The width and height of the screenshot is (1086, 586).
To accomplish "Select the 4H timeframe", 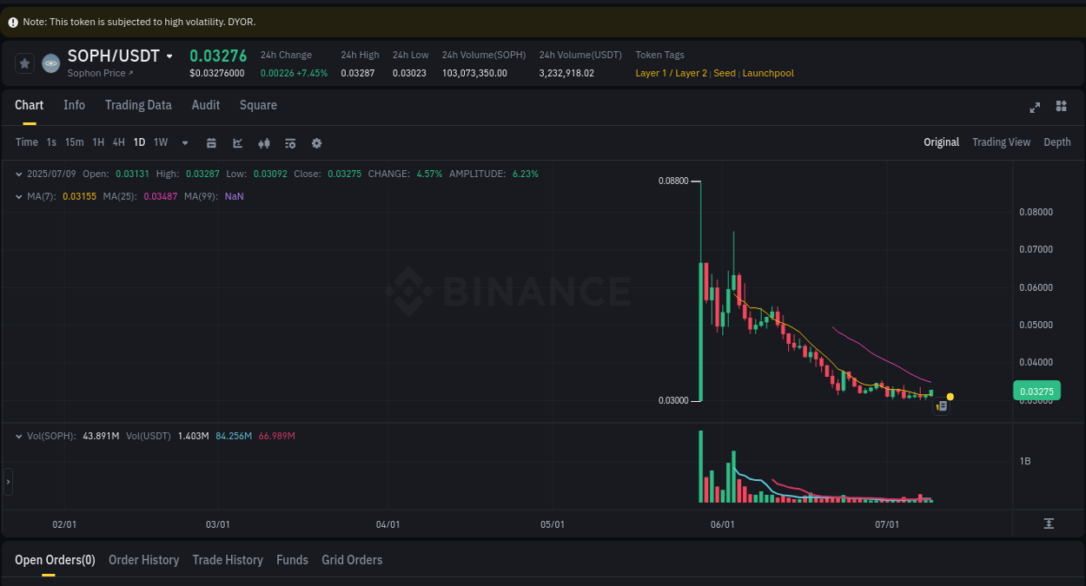I will click(118, 142).
